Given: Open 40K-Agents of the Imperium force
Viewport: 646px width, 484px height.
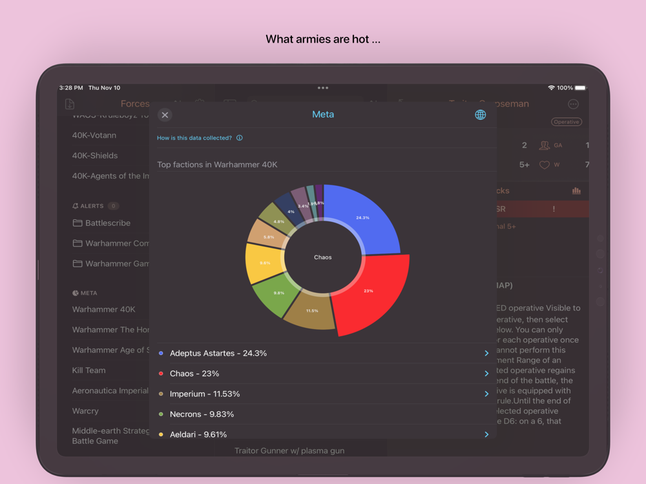Looking at the screenshot, I should pyautogui.click(x=110, y=176).
